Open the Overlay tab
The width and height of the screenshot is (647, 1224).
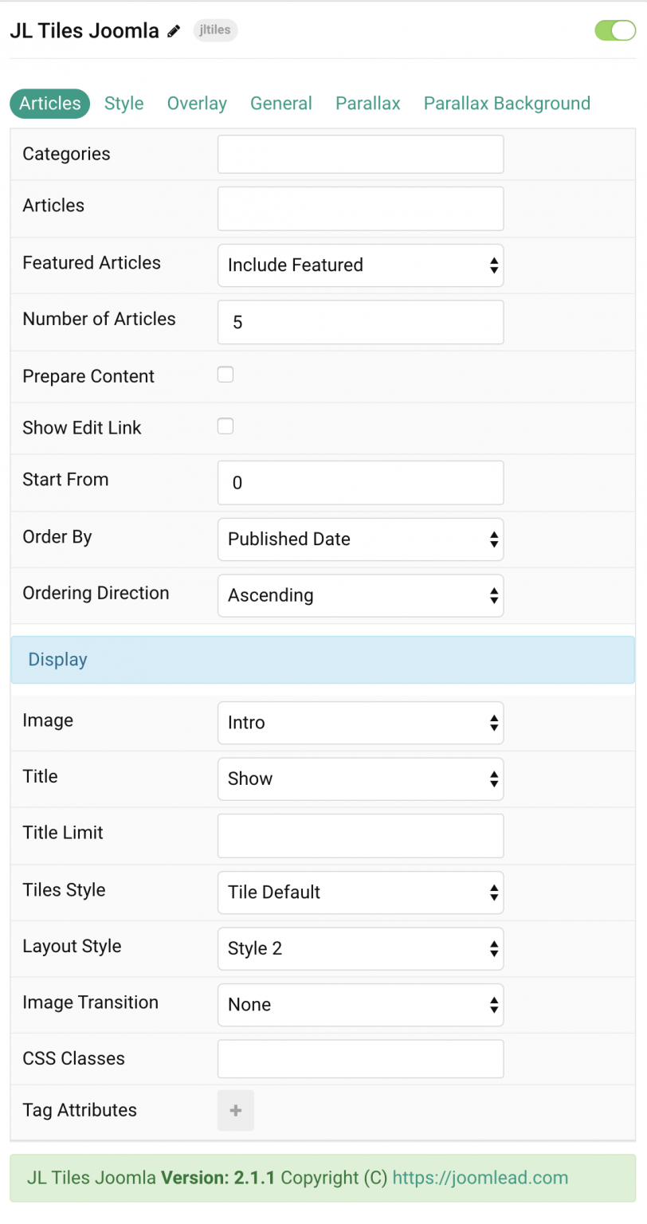[x=197, y=103]
